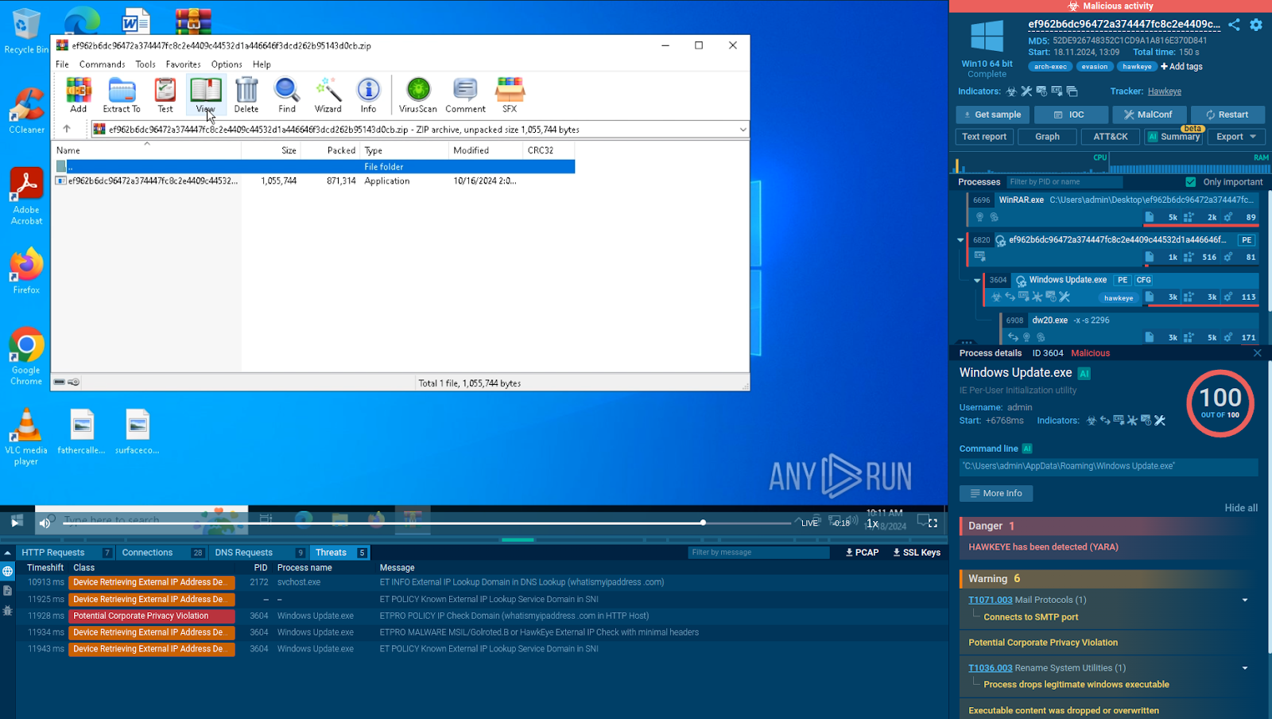Screen dimensions: 1272x719
Task: Click the Get sample button
Action: coord(992,115)
